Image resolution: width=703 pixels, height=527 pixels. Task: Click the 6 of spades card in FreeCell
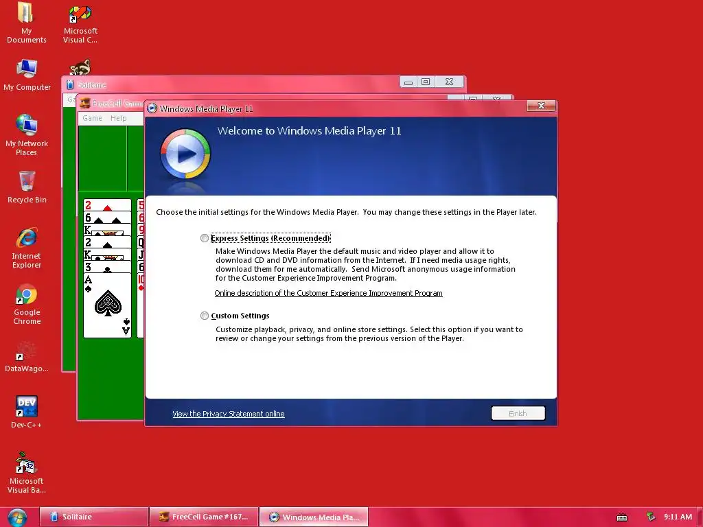point(107,218)
